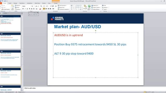Align text left in paragraph group
This screenshot has width=166, height=93.
44,9
